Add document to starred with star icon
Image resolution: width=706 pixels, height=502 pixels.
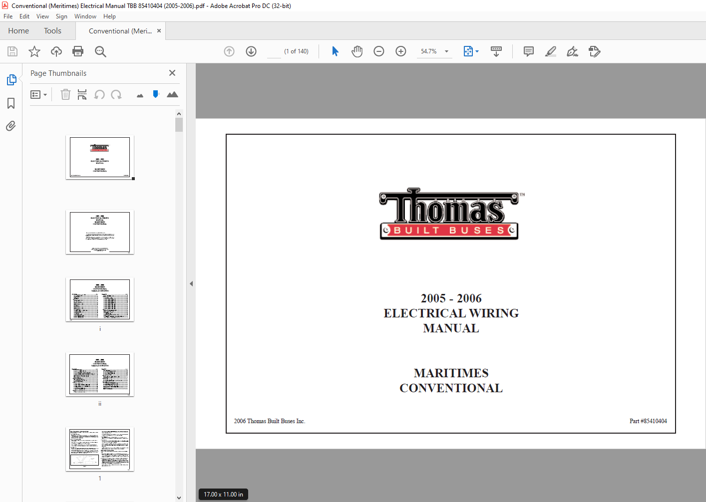click(34, 51)
